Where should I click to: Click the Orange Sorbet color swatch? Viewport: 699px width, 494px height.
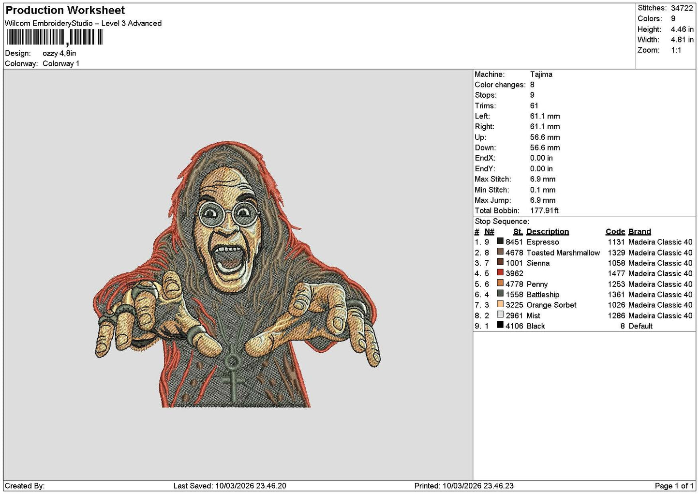[x=500, y=304]
